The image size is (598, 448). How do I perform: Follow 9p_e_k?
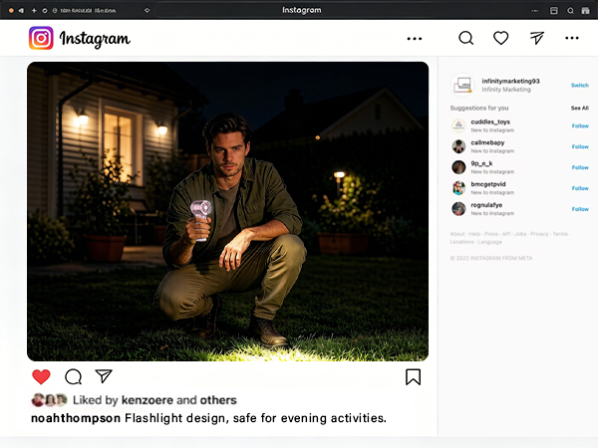click(580, 167)
